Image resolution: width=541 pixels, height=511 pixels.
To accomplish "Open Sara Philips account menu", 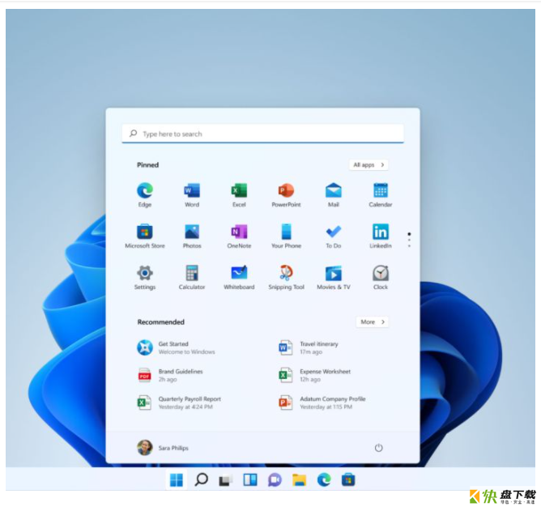I will click(x=163, y=448).
